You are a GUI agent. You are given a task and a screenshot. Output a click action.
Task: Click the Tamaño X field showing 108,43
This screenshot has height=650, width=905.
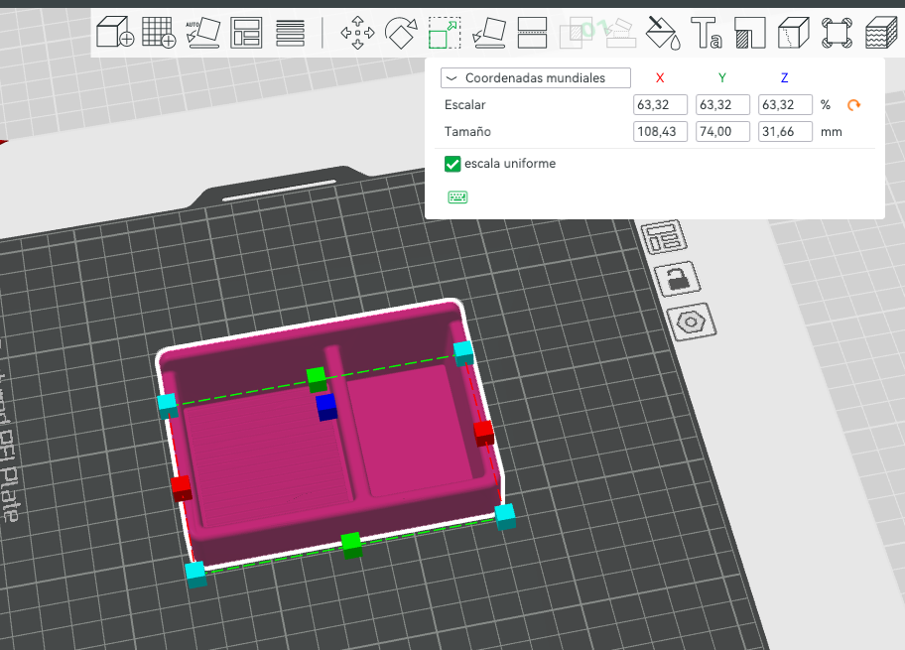(x=660, y=132)
